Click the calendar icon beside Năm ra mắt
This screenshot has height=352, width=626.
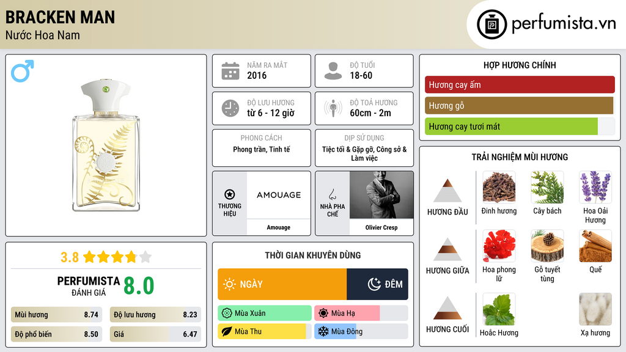coord(230,71)
